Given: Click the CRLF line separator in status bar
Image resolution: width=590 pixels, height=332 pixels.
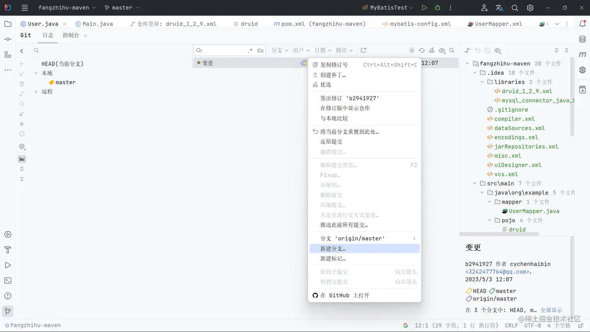Looking at the screenshot, I should tap(512, 325).
